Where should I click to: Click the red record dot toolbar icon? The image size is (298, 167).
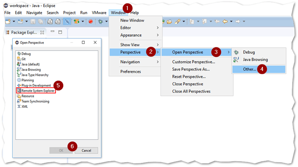pos(91,22)
